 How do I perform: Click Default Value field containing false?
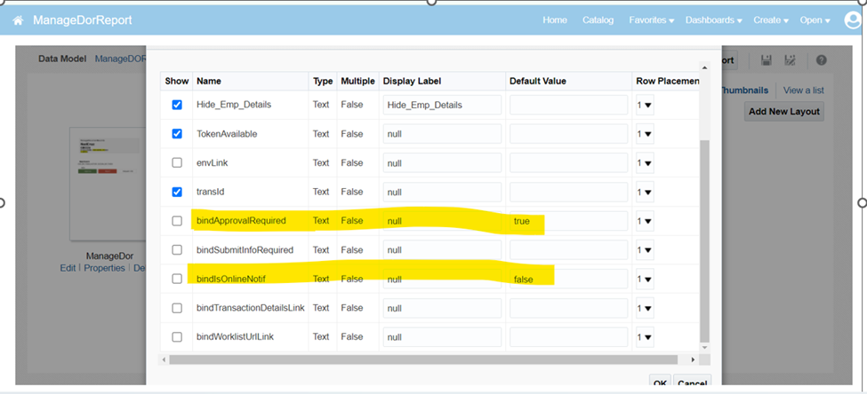pos(568,279)
